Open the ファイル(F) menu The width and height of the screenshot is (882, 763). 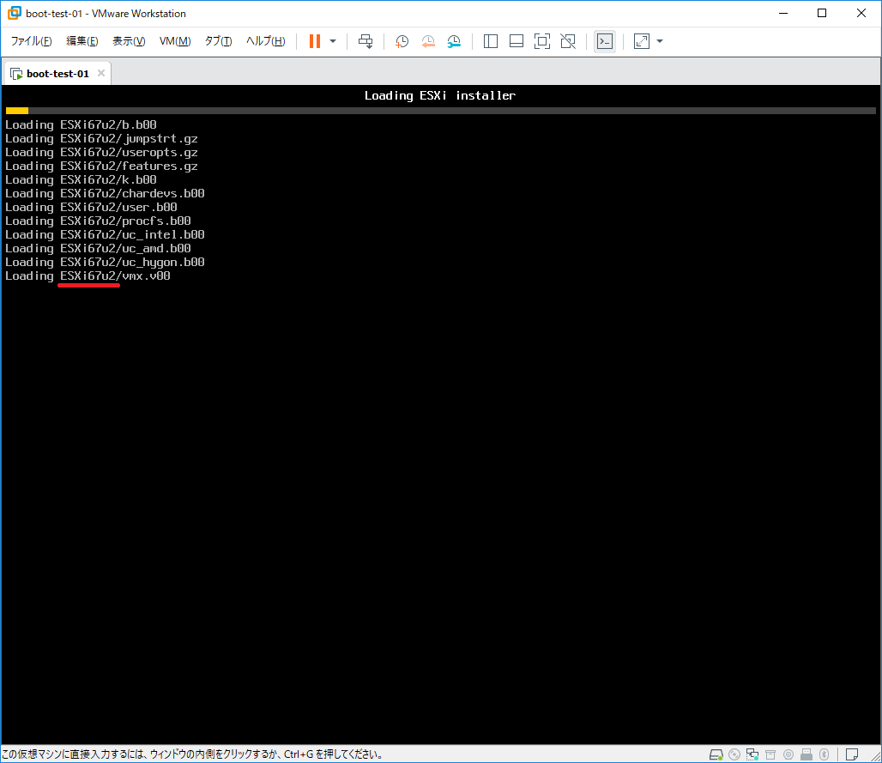32,41
